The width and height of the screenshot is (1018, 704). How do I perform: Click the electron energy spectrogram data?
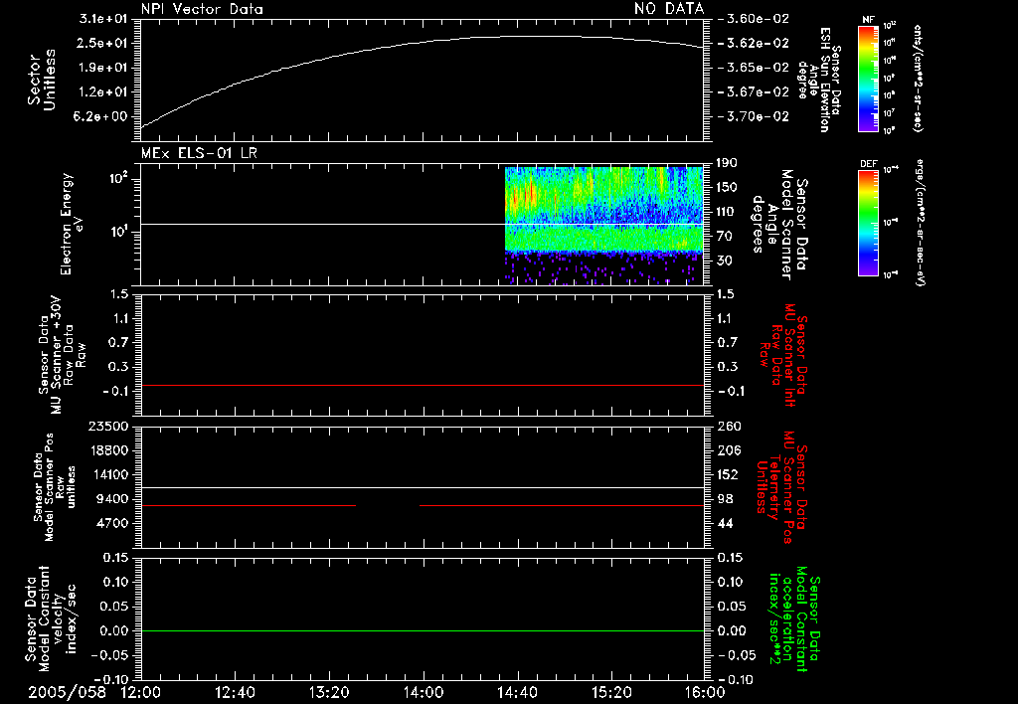[603, 226]
